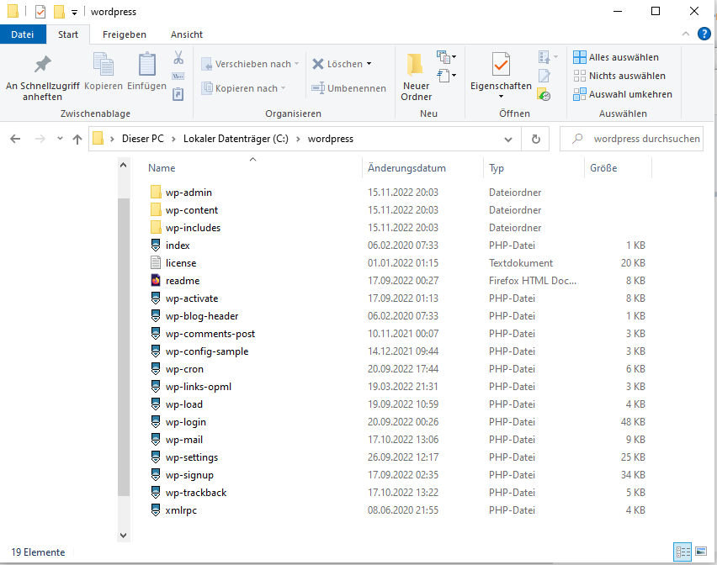Viewport: 717px width, 565px height.
Task: Pin folder to Quick Access (An Schnellzugriff anheften)
Action: coord(43,77)
